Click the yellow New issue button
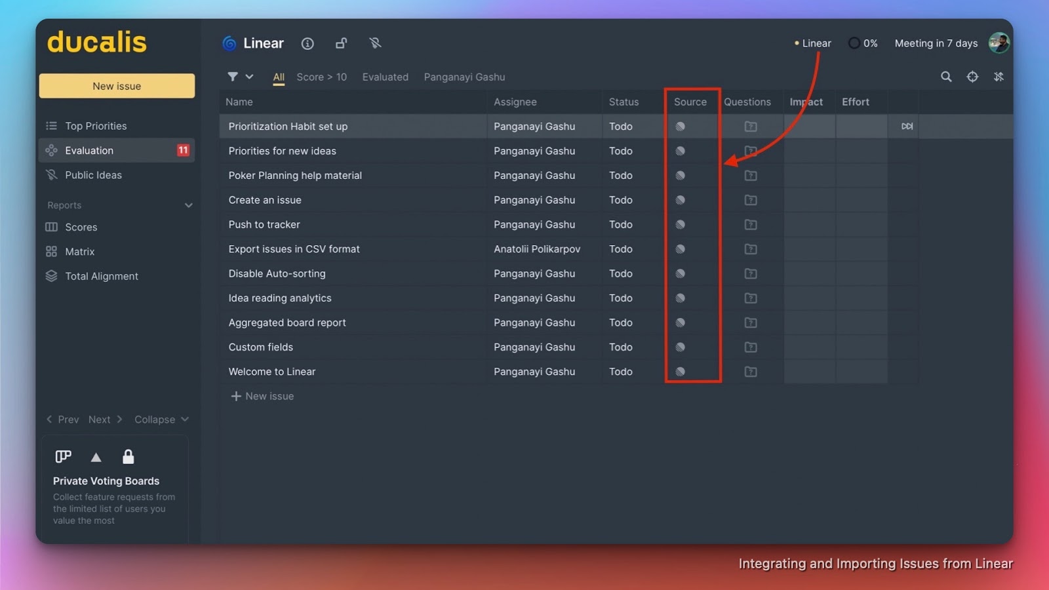Viewport: 1049px width, 590px height. [x=117, y=86]
